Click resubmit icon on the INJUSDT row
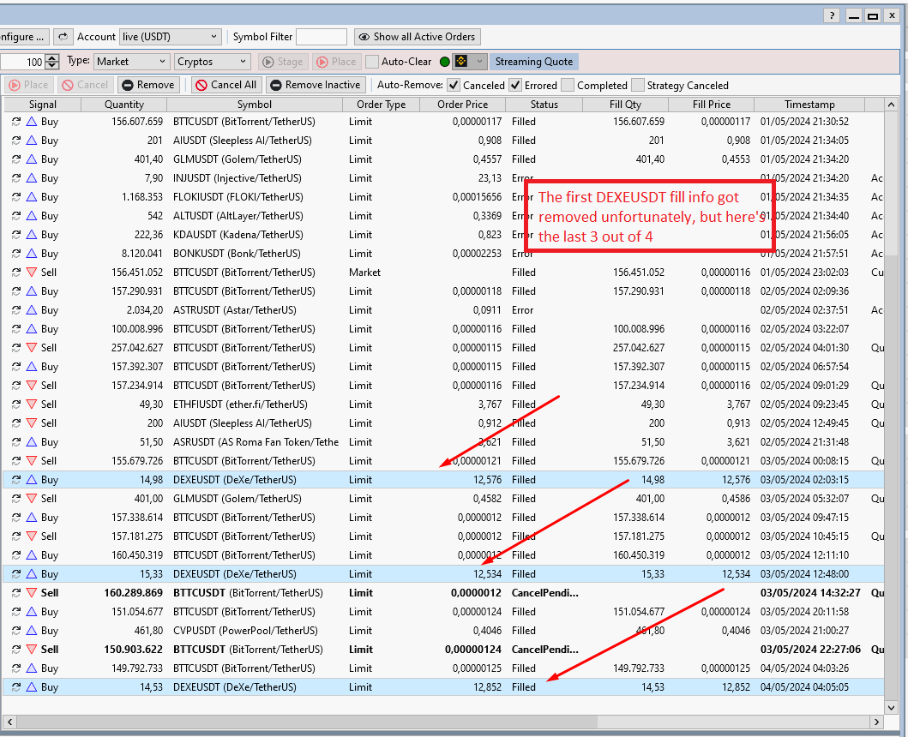Image resolution: width=908 pixels, height=737 pixels. (15, 177)
